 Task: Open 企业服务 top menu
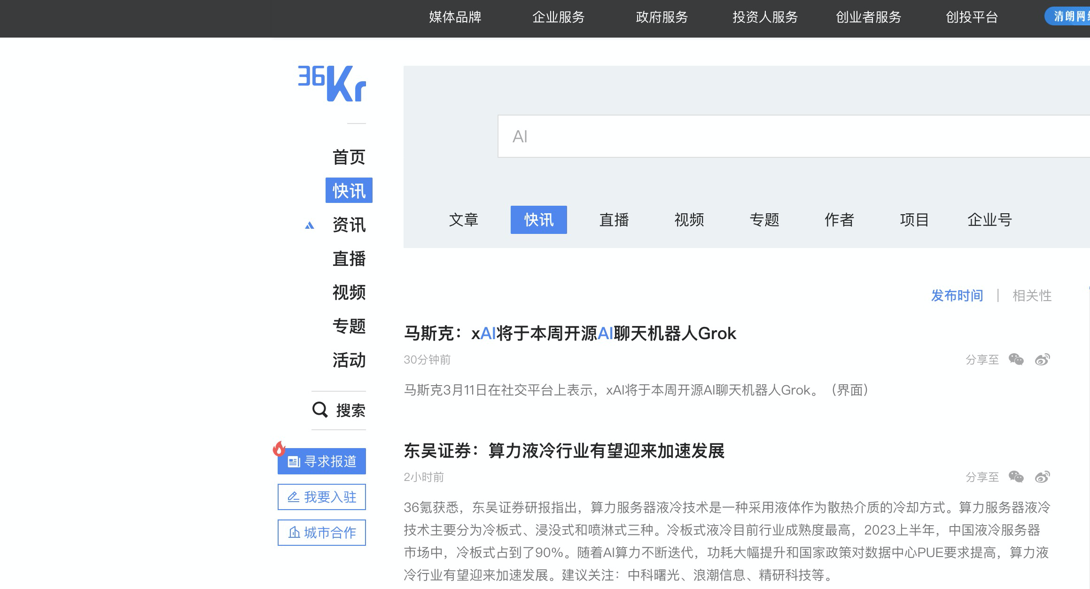pyautogui.click(x=558, y=17)
